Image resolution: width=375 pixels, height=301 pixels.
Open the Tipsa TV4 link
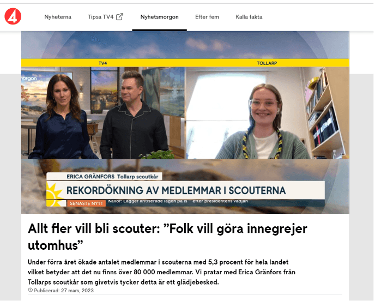click(100, 17)
